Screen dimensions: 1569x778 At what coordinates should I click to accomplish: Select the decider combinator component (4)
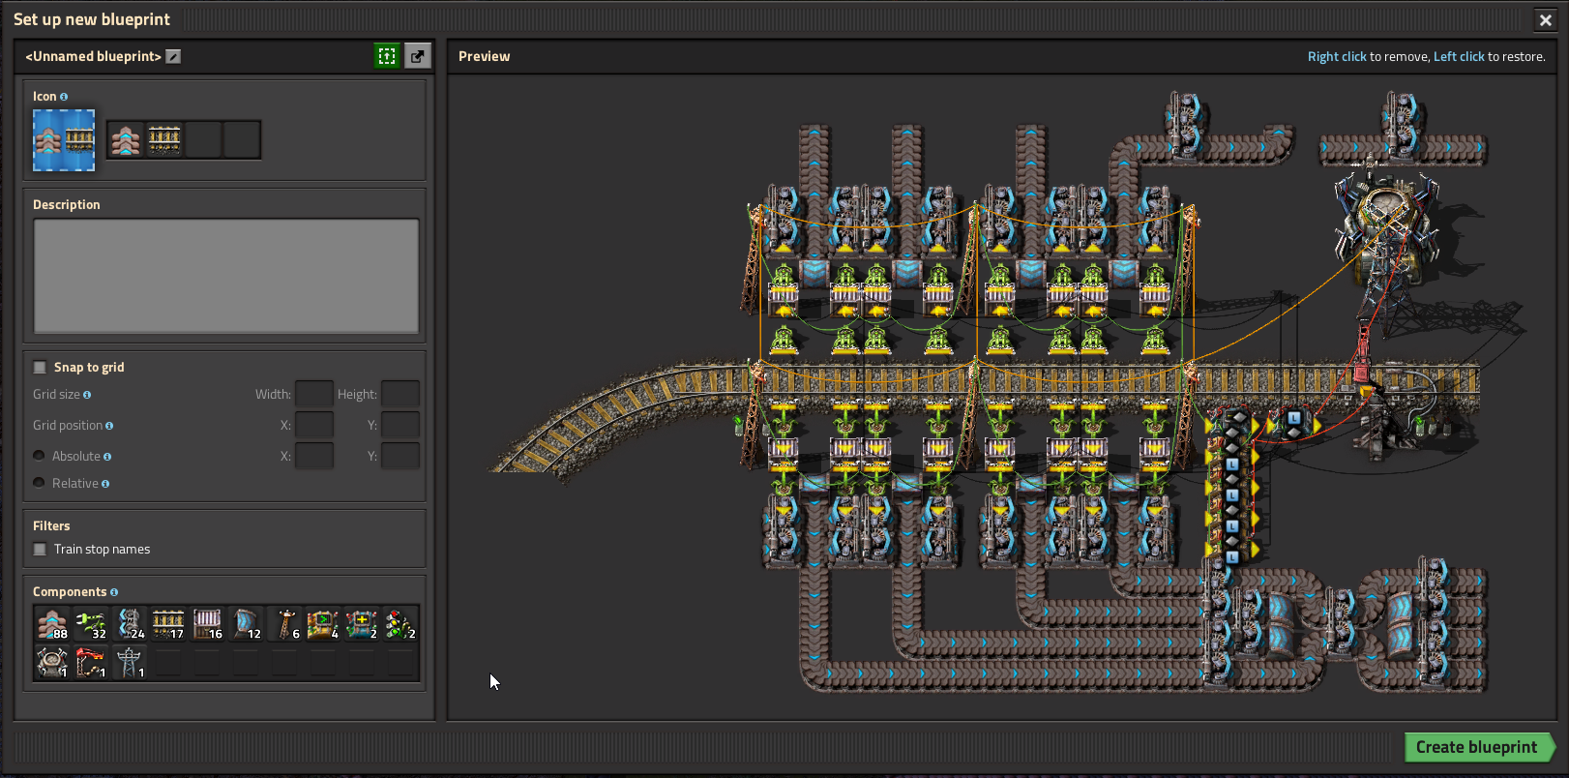(323, 625)
